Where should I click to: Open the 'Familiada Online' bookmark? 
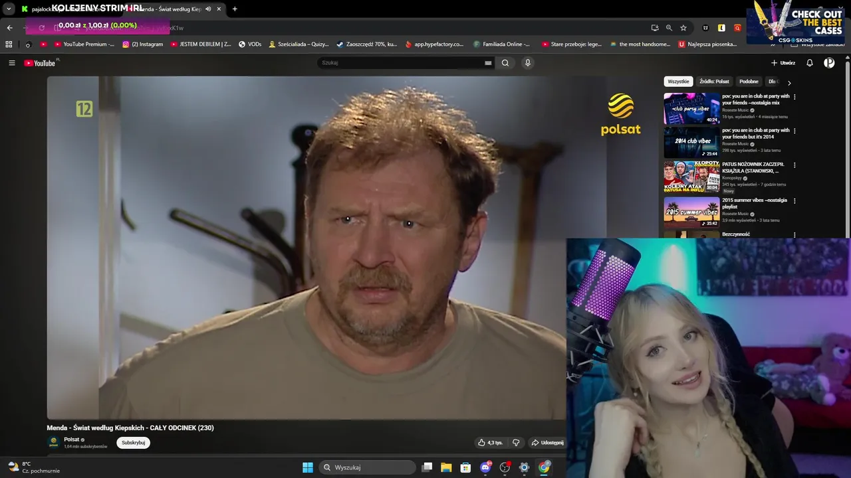pos(502,44)
